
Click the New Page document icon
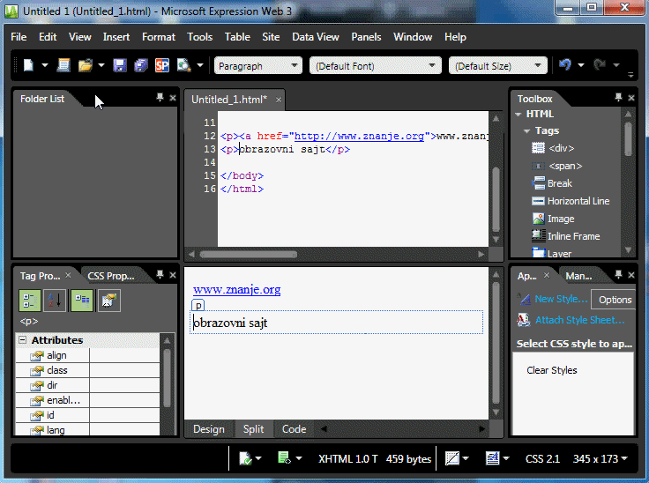[x=28, y=65]
